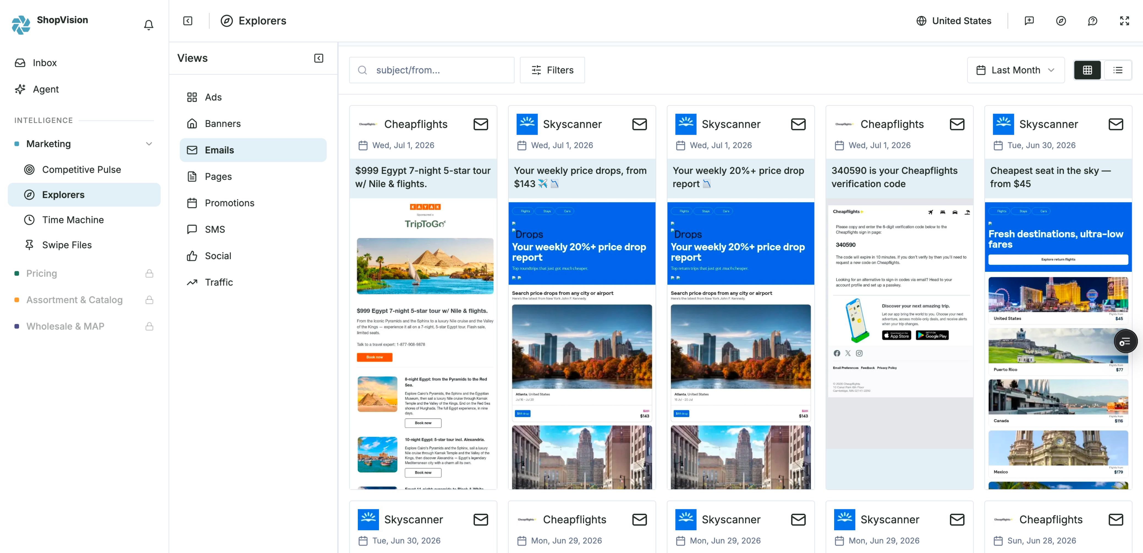The image size is (1143, 553).
Task: Click the Skyscanner logo on $143 price drops card
Action: pyautogui.click(x=527, y=124)
